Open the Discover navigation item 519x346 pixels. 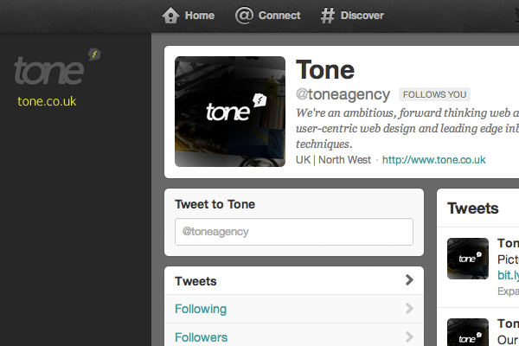[x=362, y=16]
